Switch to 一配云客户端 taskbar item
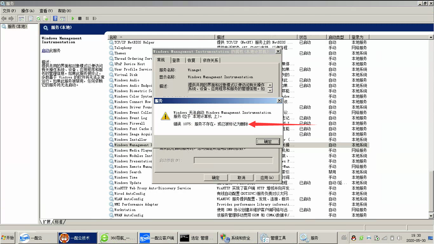 click(157, 238)
